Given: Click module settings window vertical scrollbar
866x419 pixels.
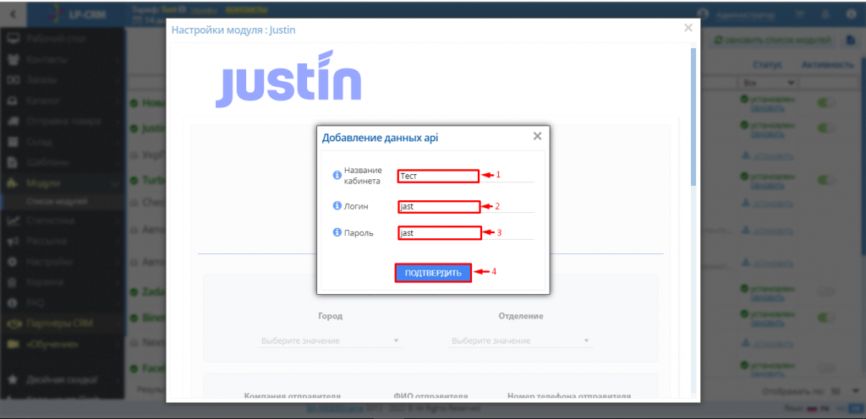Looking at the screenshot, I should (x=693, y=116).
